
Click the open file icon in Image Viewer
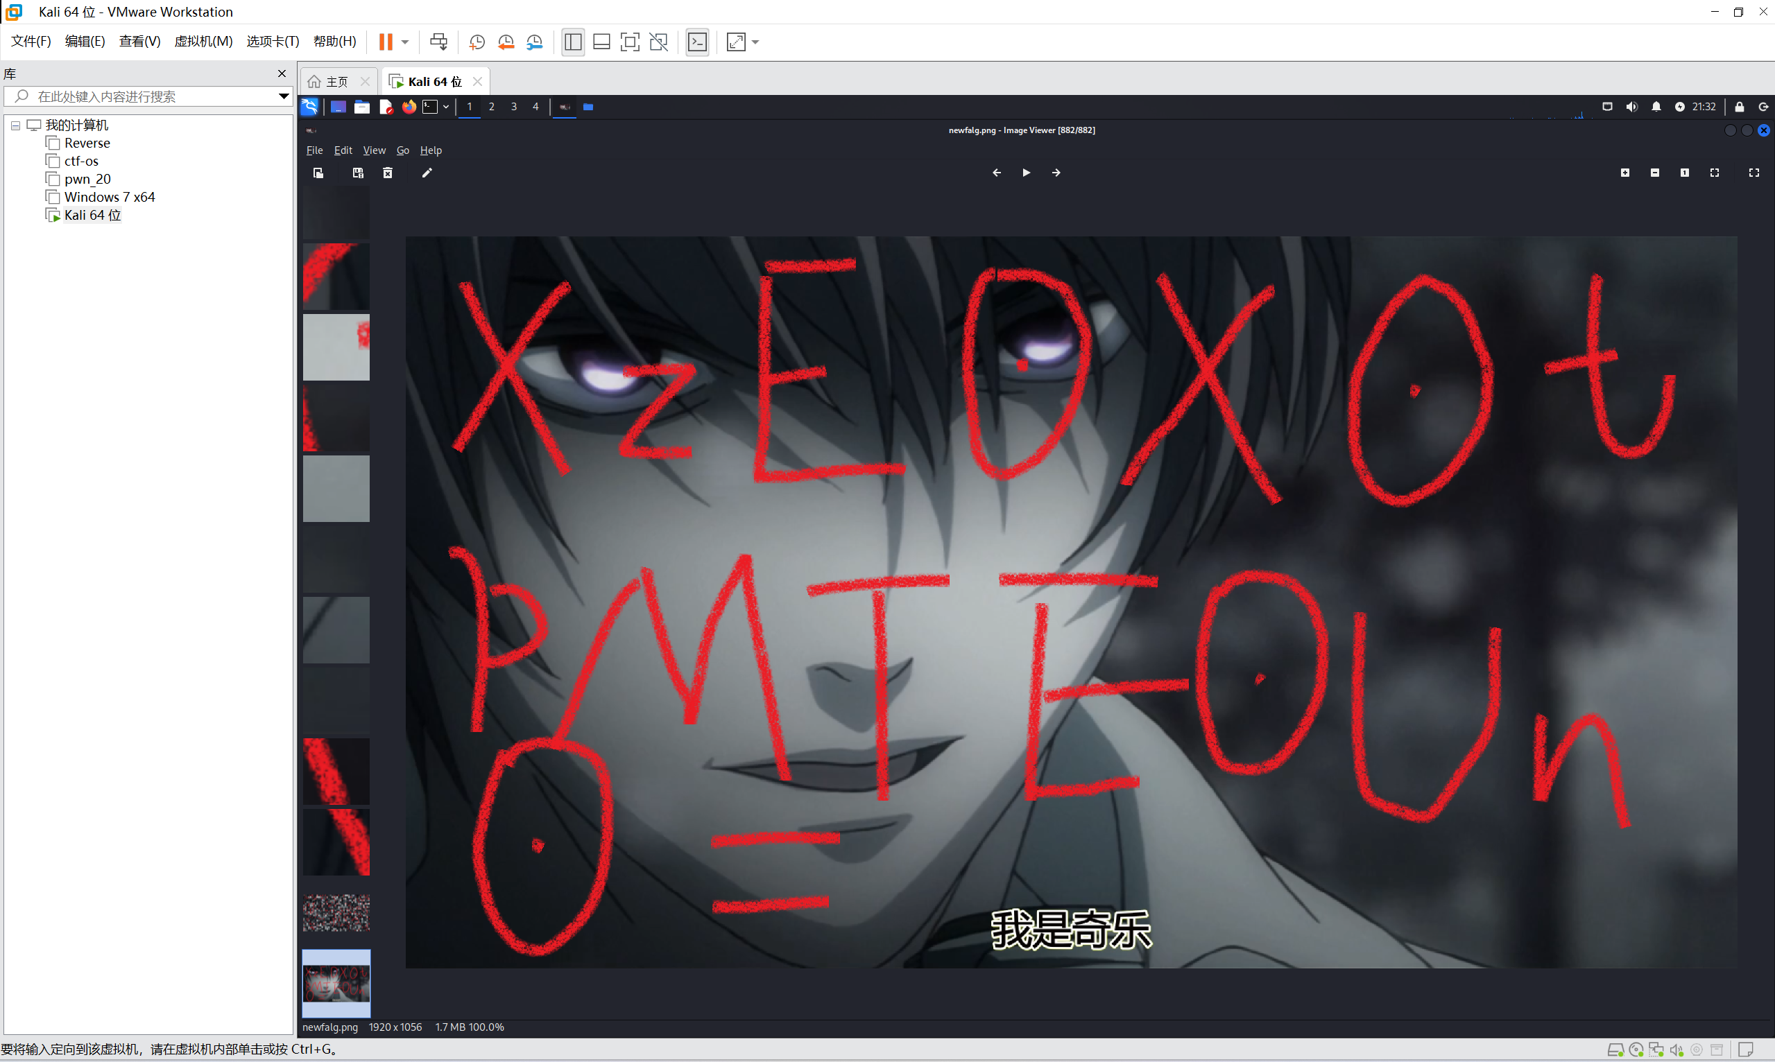318,173
